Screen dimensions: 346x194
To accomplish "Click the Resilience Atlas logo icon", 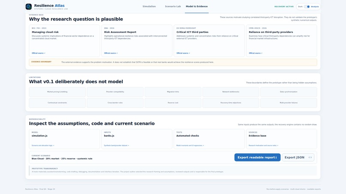I will tap(29, 6).
